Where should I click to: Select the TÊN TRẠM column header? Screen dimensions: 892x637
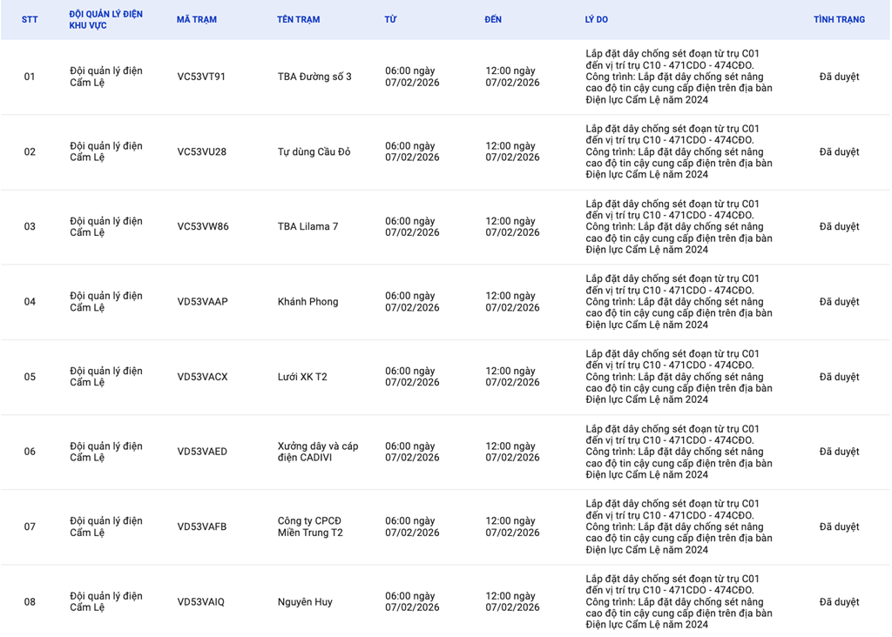(x=301, y=19)
